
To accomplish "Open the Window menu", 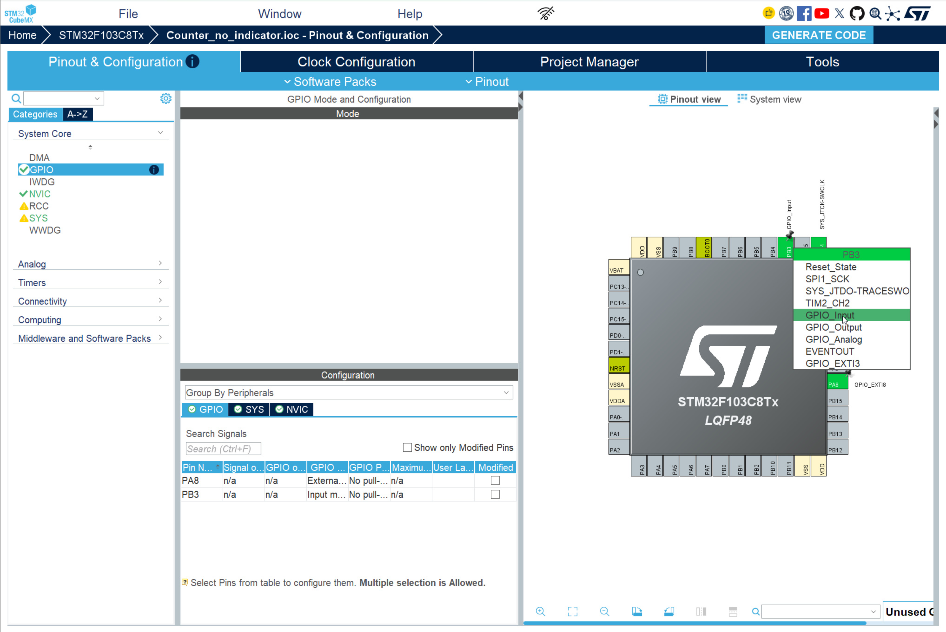I will [280, 14].
